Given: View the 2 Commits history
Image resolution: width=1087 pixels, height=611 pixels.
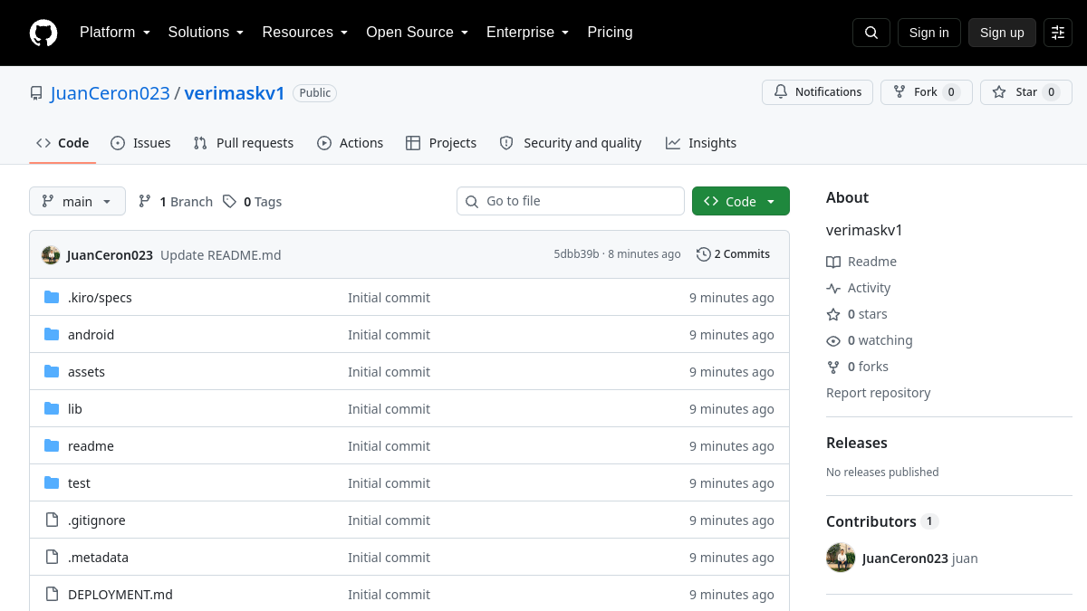Looking at the screenshot, I should [x=733, y=254].
